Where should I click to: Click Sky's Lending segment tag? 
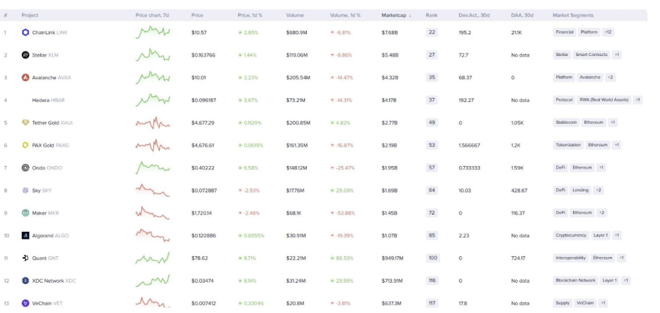click(581, 190)
